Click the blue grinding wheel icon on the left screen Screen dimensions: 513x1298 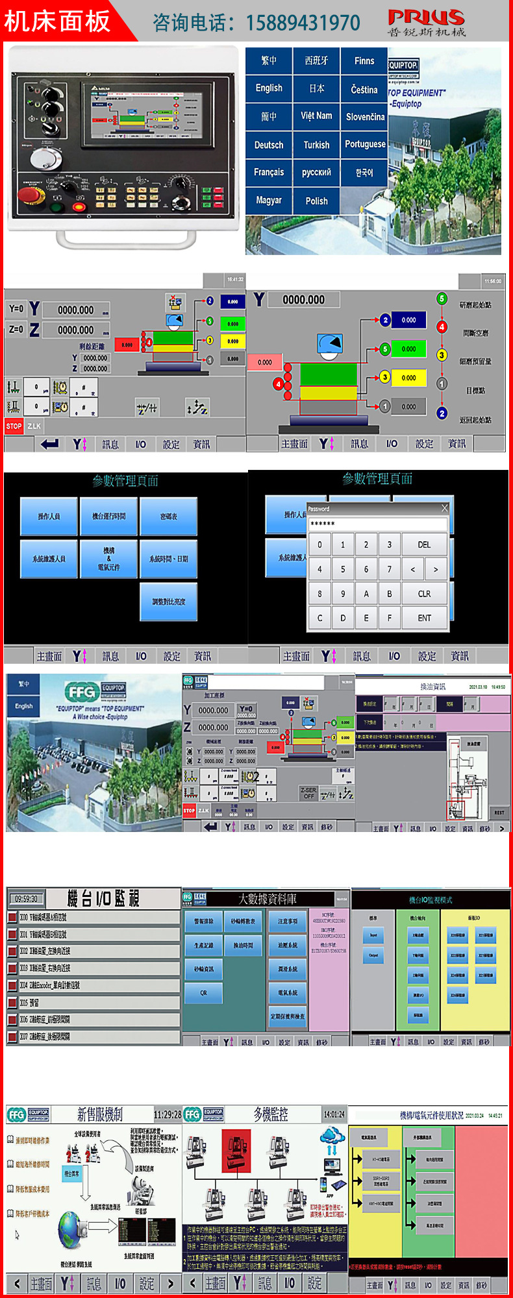[x=174, y=321]
